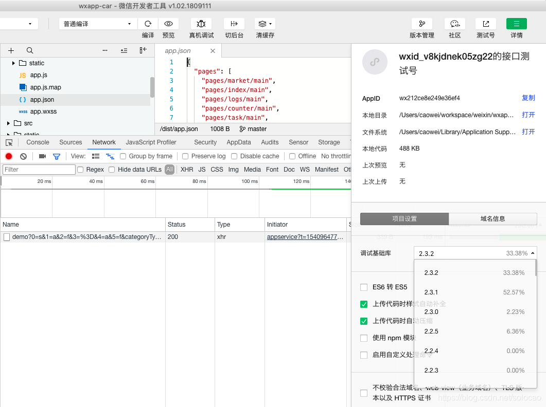Open the 普通编译 compile mode dropdown
Viewport: 546px width, 407px height.
pos(97,24)
